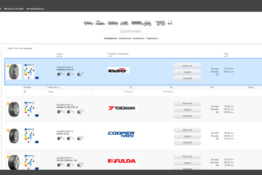Select ADVAN FLEVA V701 XL product name
Viewport: 262px width, 175px height.
(67, 107)
